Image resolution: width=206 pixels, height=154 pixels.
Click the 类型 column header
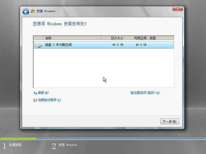click(x=152, y=38)
